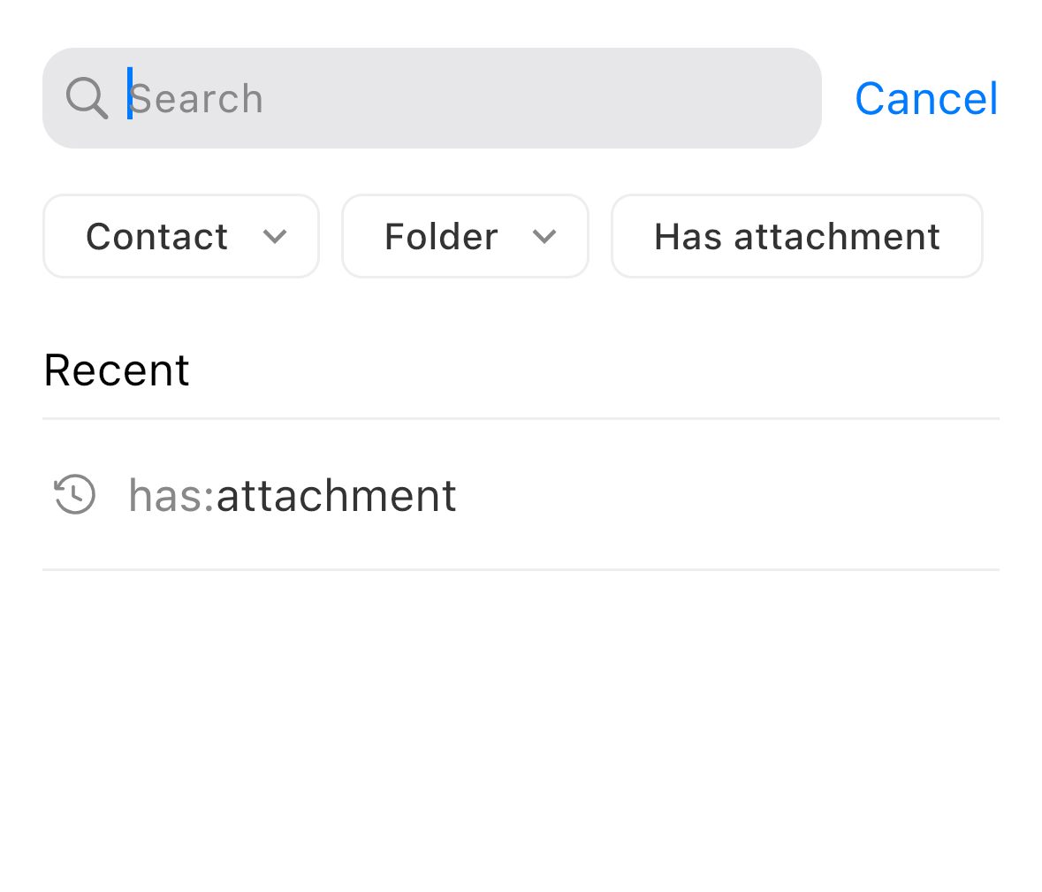Image resolution: width=1042 pixels, height=892 pixels.
Task: Expand the Folder filter options
Action: (x=465, y=236)
